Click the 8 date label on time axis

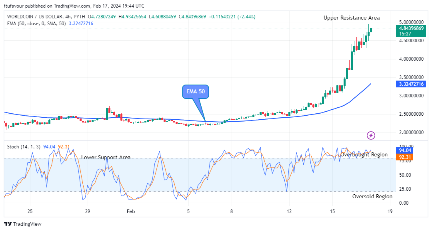pos(232,211)
